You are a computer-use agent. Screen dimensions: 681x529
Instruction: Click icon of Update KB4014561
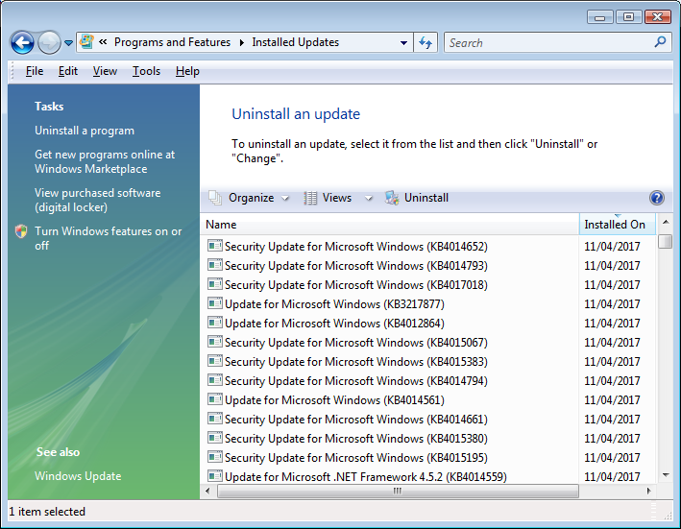point(215,399)
